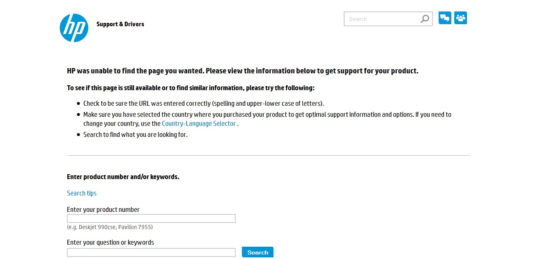Click the product number input field
538x259 pixels.
tap(151, 218)
